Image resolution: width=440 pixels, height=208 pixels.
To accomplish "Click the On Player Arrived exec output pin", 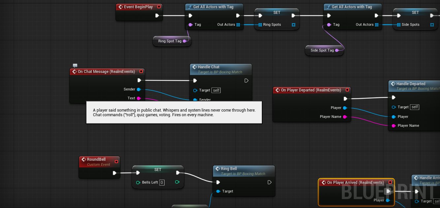I will (388, 191).
